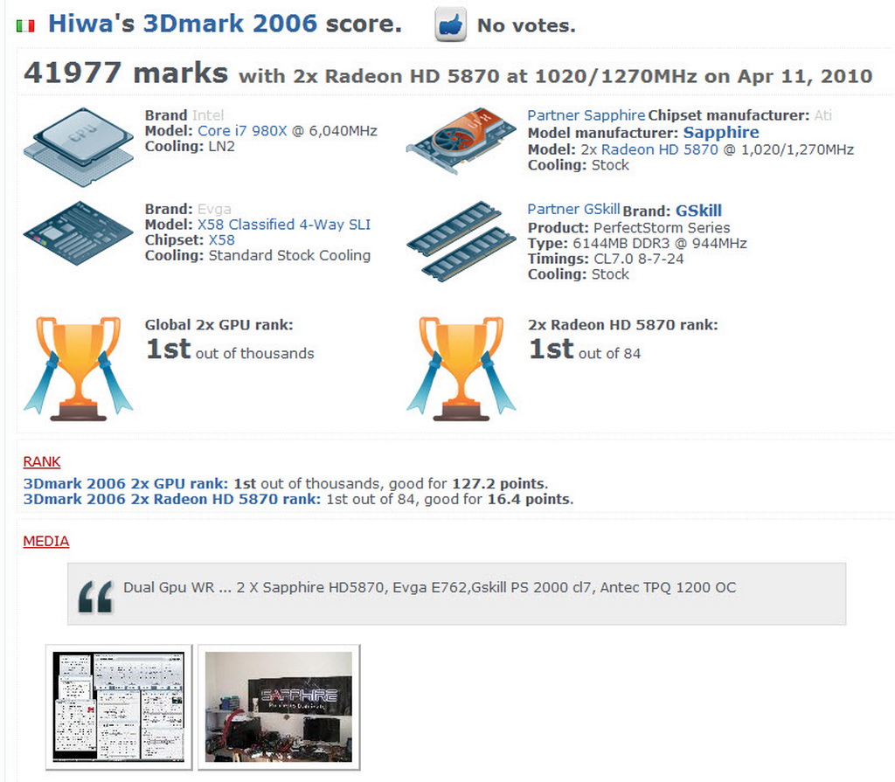Click the Evga brand text
895x782 pixels.
[x=214, y=209]
